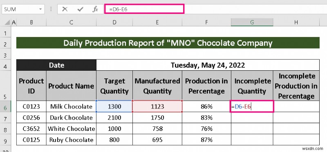Select cell with product ID C0256
327x152 pixels.
coord(31,117)
